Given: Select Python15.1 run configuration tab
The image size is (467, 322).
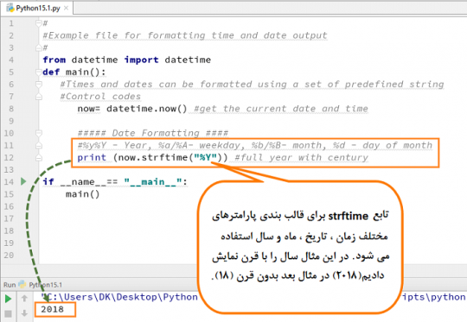Looking at the screenshot, I should point(41,285).
